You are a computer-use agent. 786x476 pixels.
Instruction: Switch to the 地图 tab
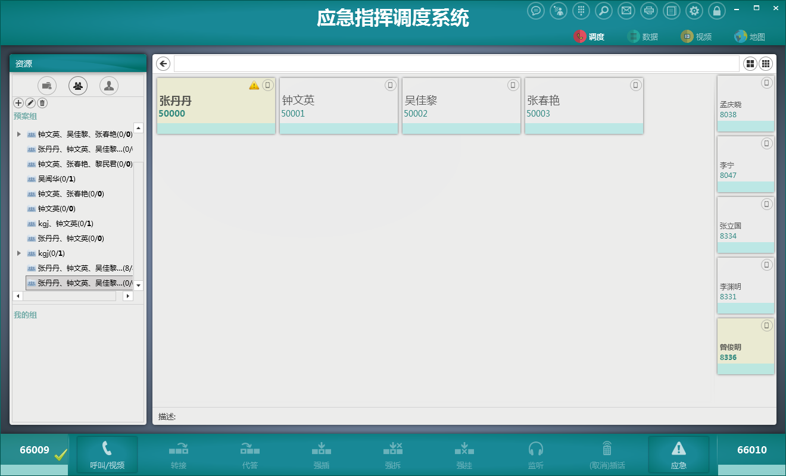pyautogui.click(x=750, y=37)
